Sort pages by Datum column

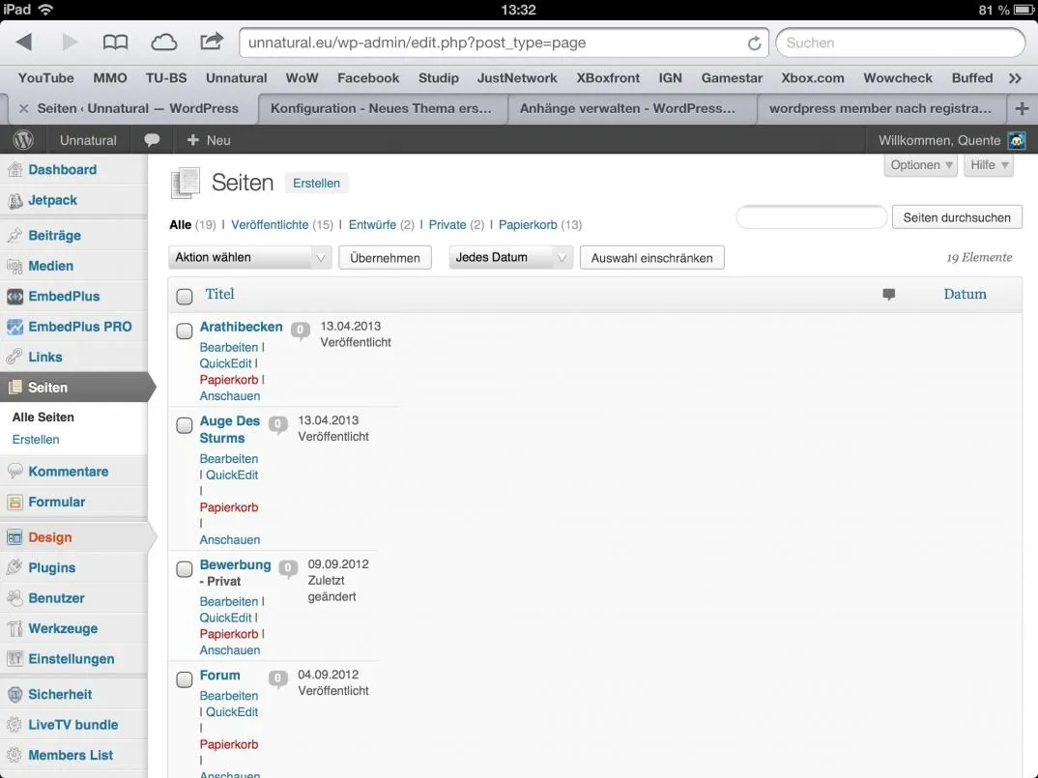tap(965, 294)
